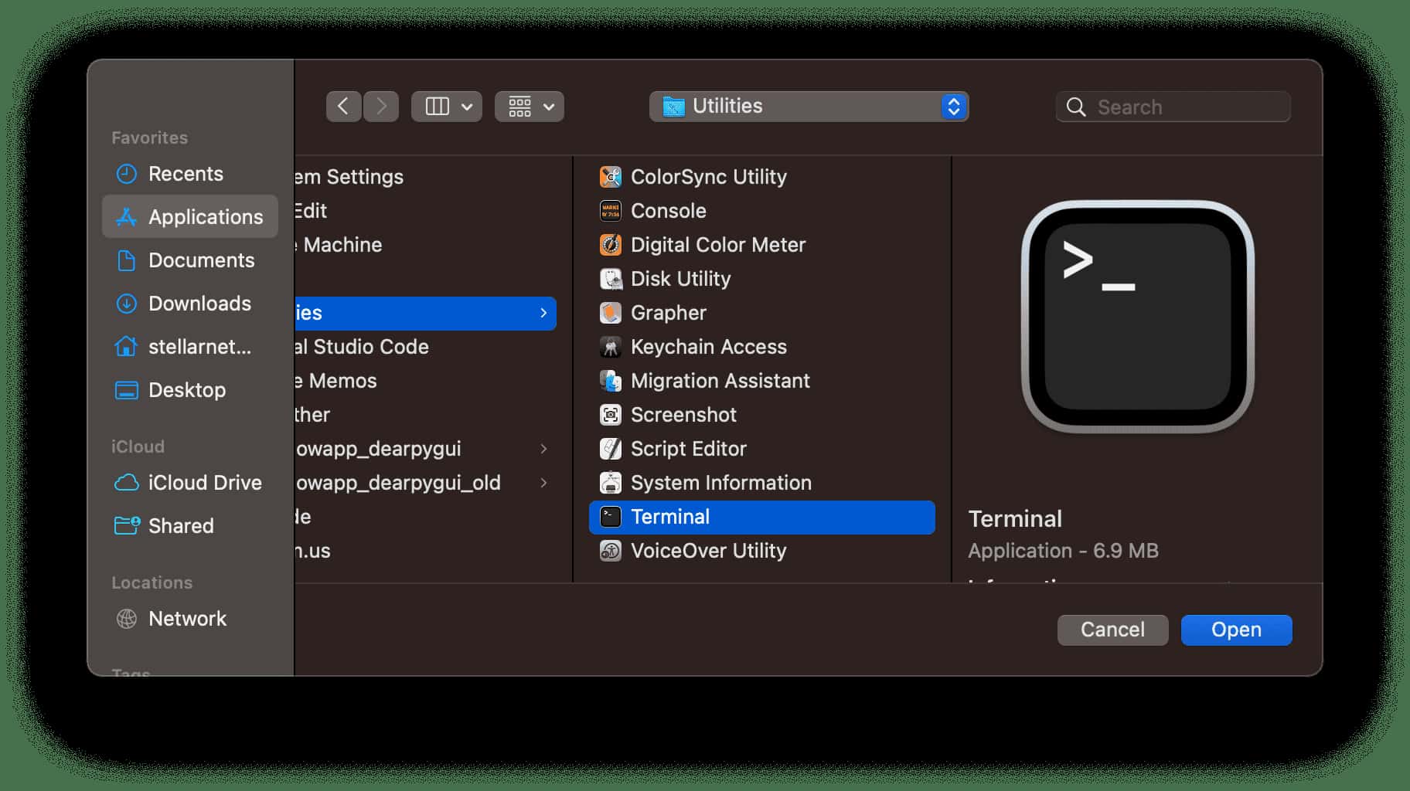The width and height of the screenshot is (1410, 791).
Task: Select the Machine item in left column
Action: pos(425,245)
